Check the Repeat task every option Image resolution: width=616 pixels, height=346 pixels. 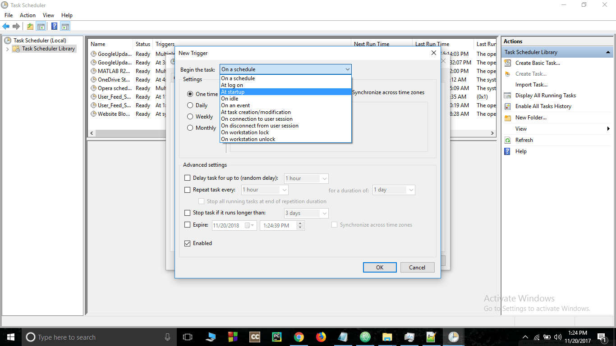[188, 190]
